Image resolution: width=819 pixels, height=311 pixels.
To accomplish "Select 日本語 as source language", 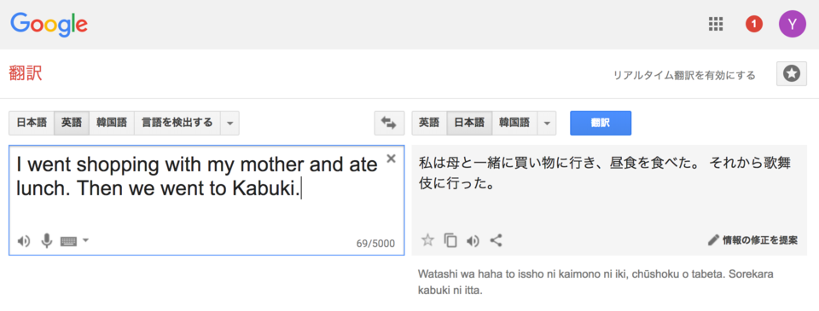I will coord(32,124).
